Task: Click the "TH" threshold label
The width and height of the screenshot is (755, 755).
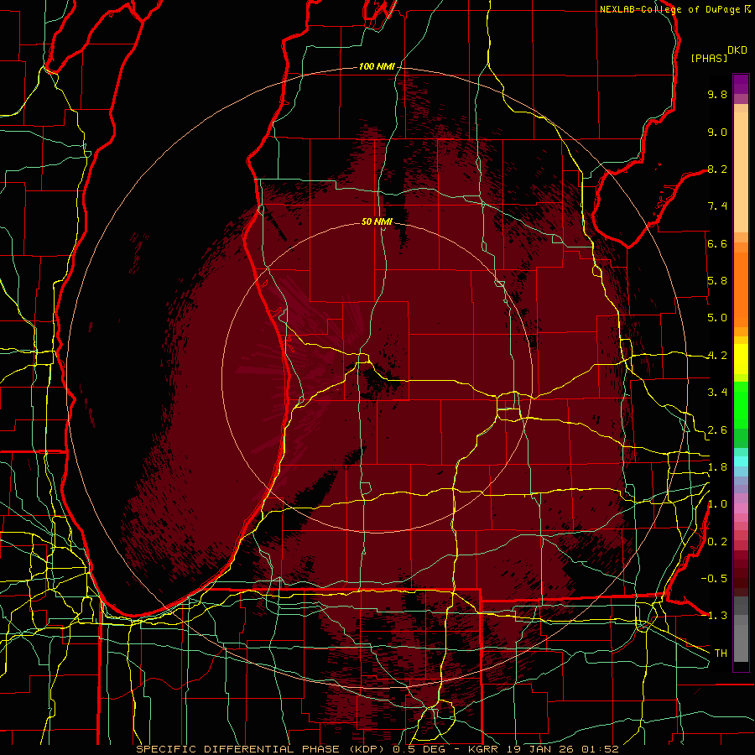Action: tap(721, 653)
